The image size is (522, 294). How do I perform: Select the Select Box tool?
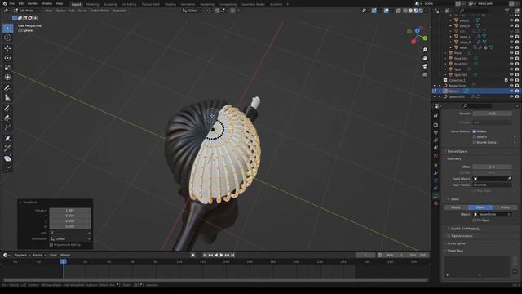pos(7,28)
